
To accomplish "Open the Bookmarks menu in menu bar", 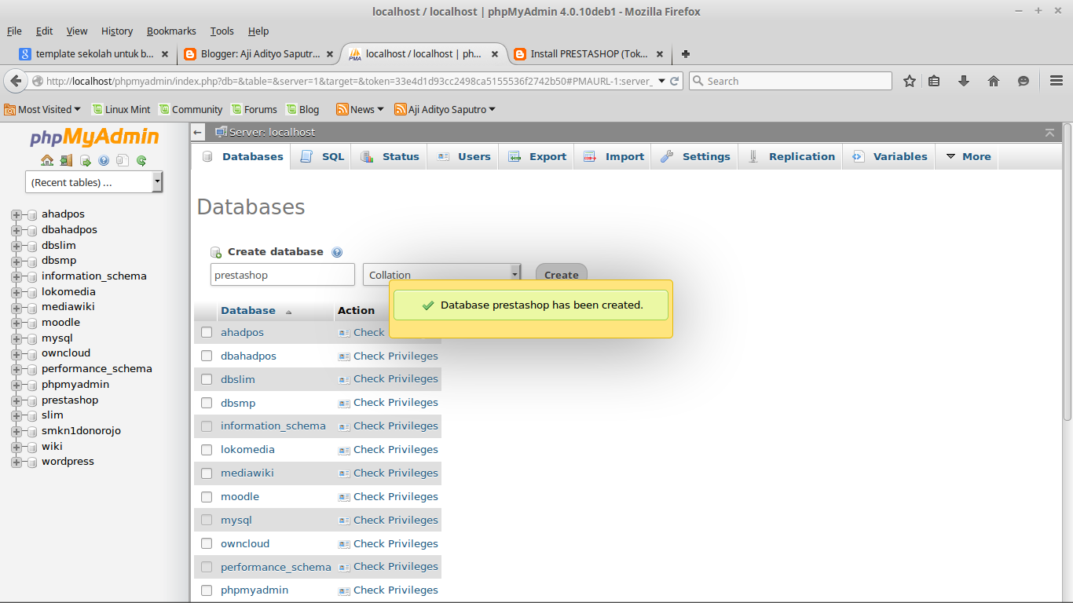I will tap(171, 31).
